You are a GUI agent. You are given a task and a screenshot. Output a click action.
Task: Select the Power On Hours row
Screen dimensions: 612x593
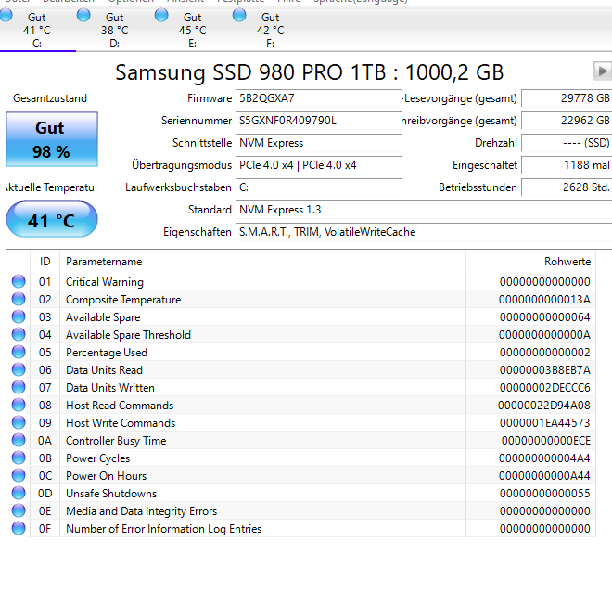(301, 476)
